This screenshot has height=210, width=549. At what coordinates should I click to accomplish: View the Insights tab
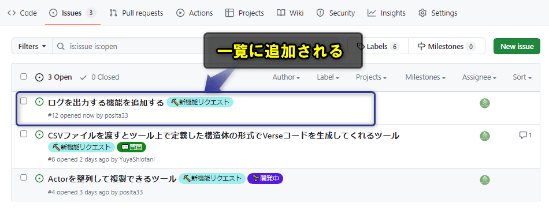click(387, 13)
